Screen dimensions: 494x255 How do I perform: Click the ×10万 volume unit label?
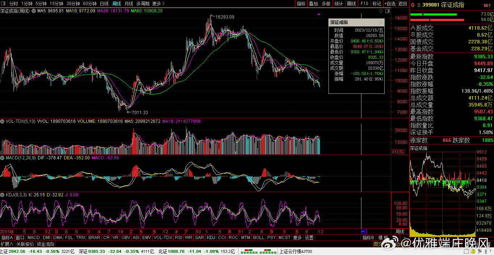398,152
